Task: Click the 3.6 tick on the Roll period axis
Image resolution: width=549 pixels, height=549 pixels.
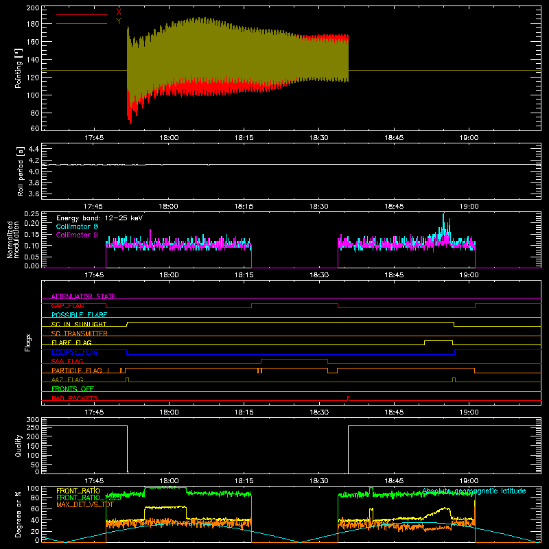Action: tap(34, 194)
